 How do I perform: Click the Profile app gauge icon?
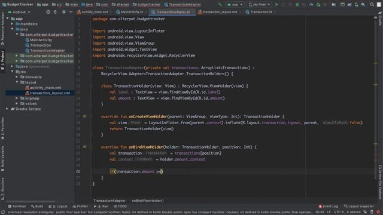point(311,4)
